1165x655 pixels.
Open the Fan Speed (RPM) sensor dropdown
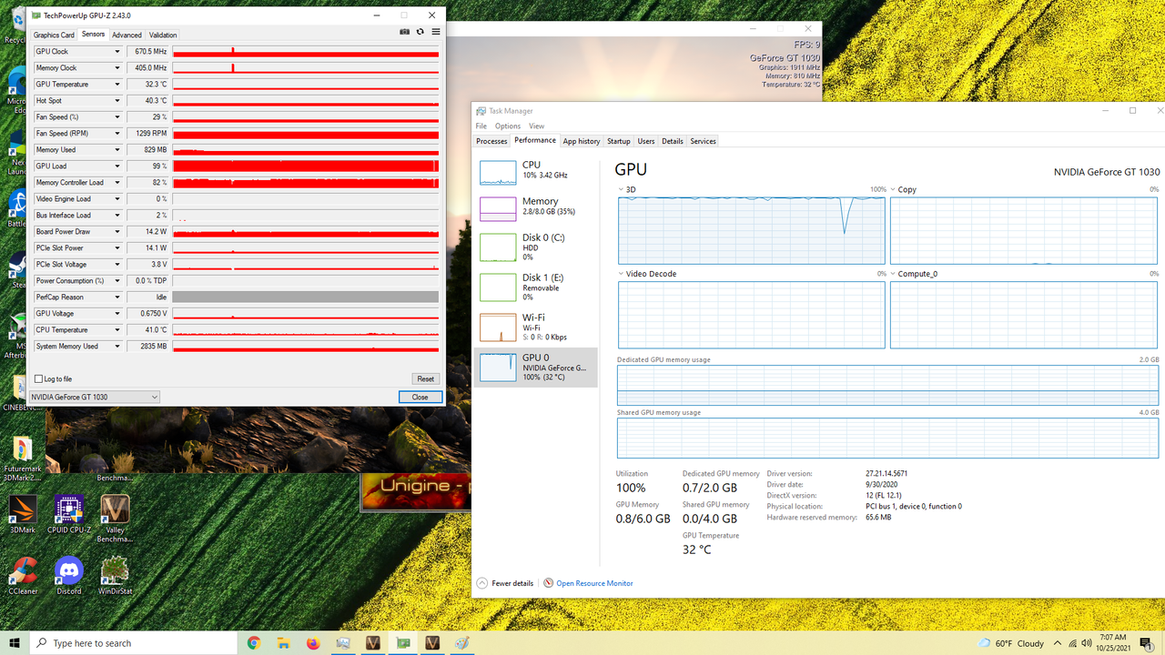tap(117, 134)
